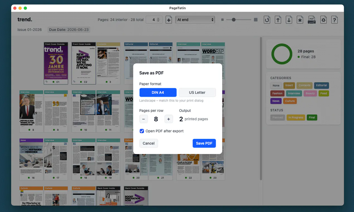Click the '28 pages' summary text
This screenshot has height=212, width=354.
(x=306, y=51)
